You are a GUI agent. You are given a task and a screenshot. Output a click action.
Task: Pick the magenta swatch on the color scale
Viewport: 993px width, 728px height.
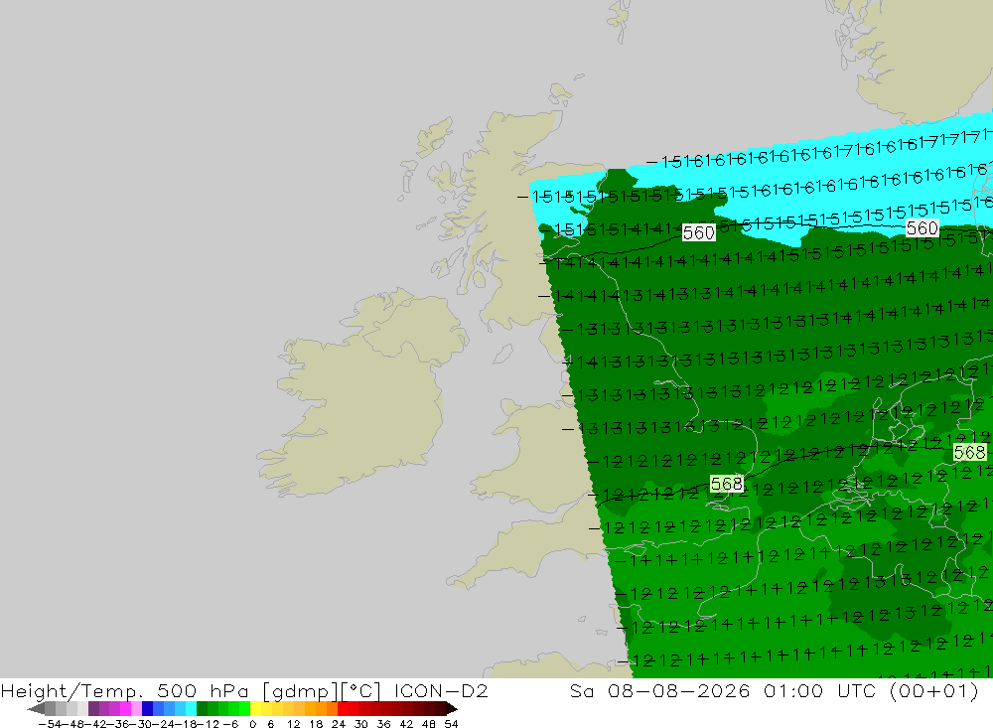pos(125,709)
